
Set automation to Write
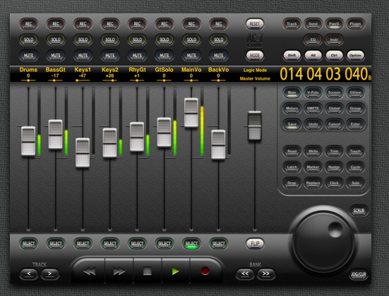[313, 152]
